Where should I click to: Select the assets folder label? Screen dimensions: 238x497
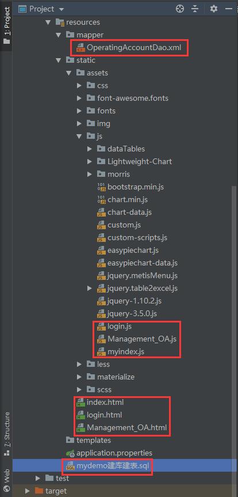coord(98,73)
